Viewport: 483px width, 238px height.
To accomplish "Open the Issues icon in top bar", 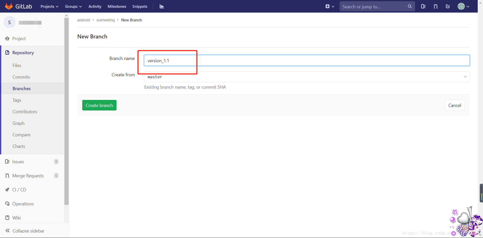I will coord(423,7).
